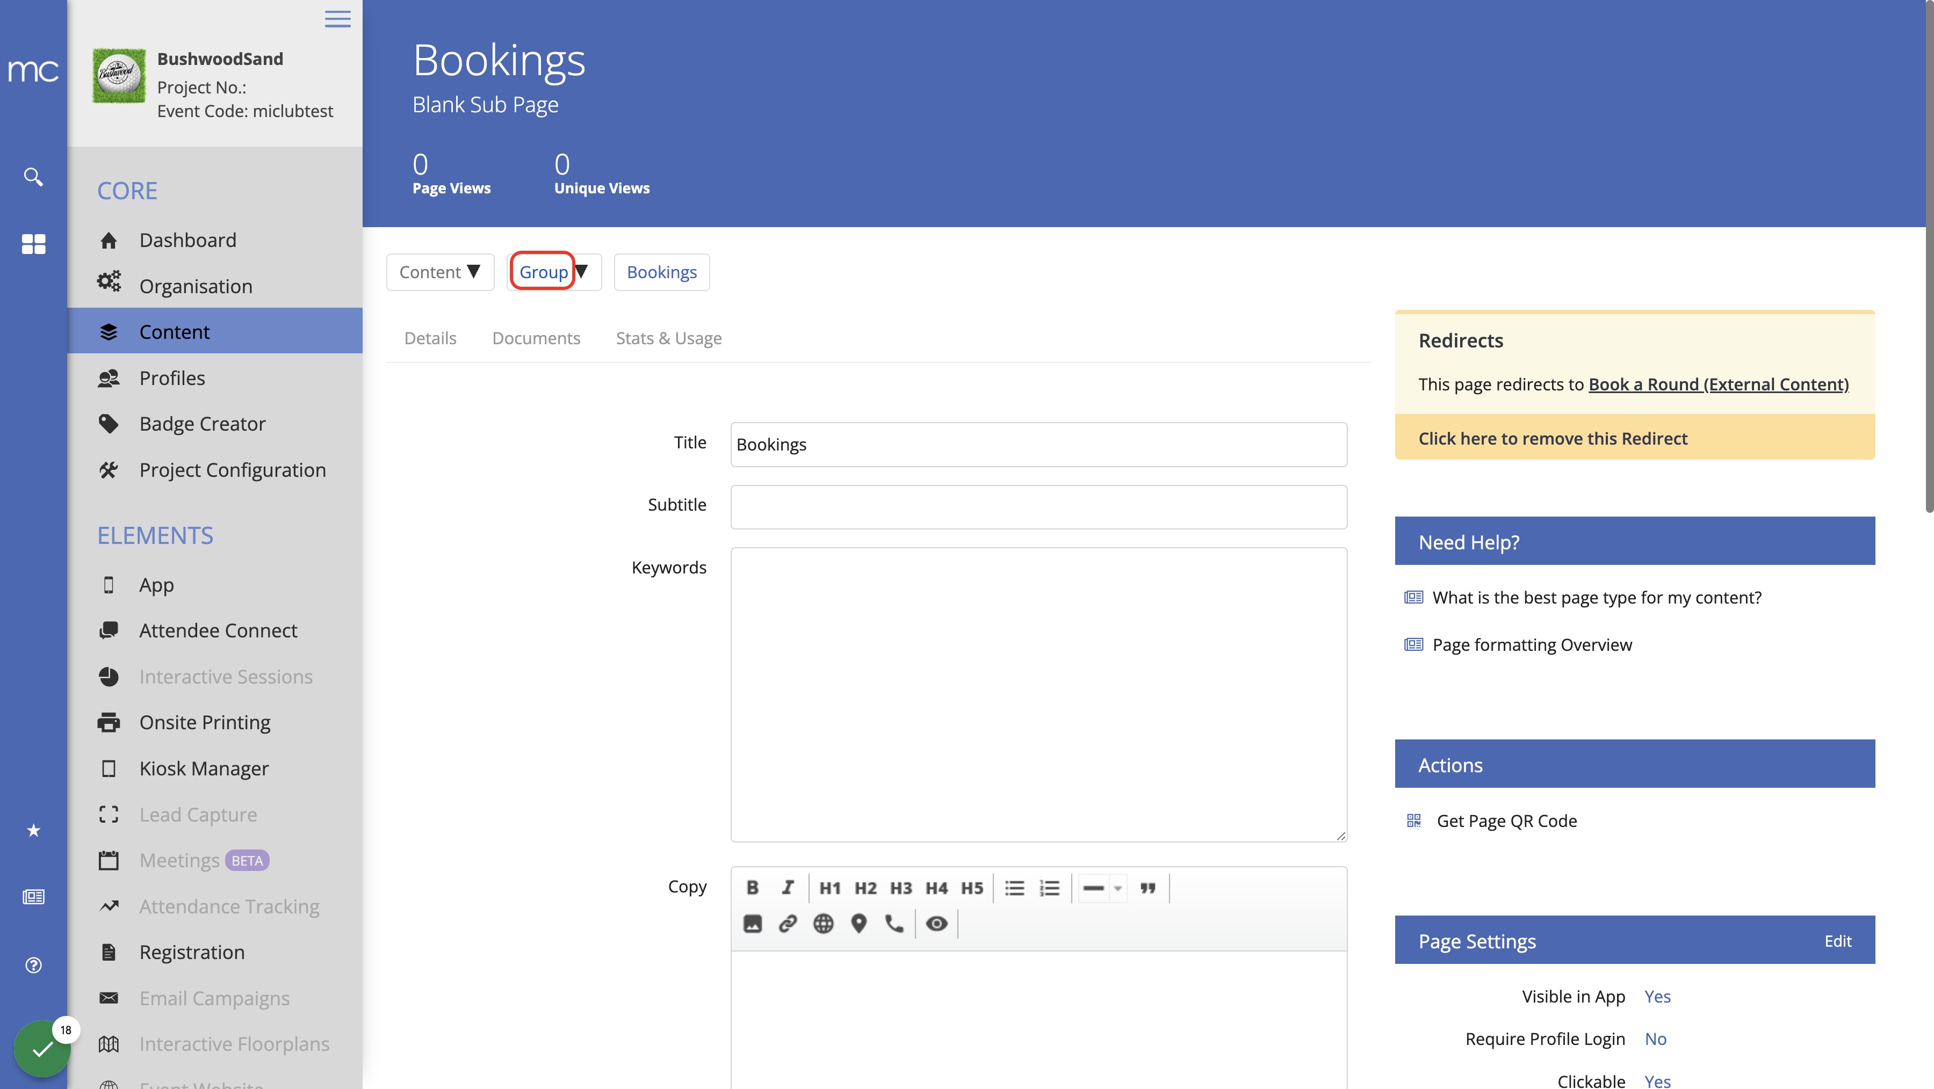
Task: Switch to the Details tab
Action: click(x=430, y=338)
